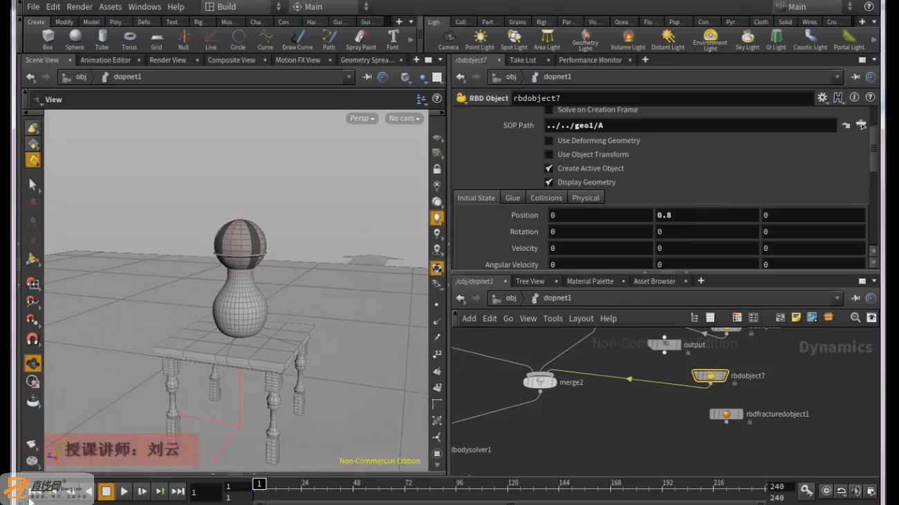Stop playback on the timeline
The height and width of the screenshot is (505, 899).
106,491
